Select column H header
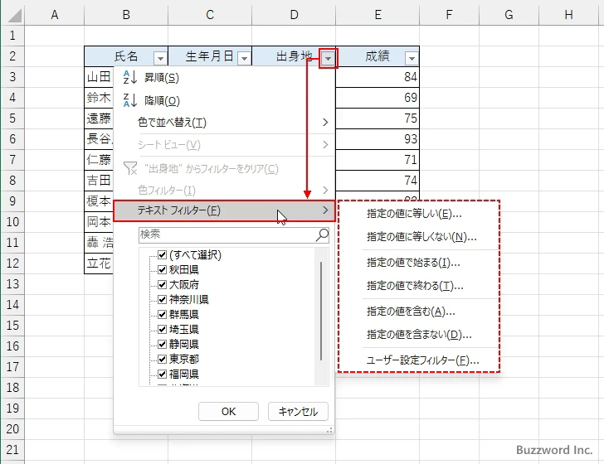604x464 pixels. pos(568,15)
